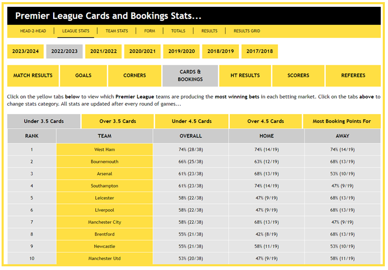
Task: Click the page title Premier League Cards heading
Action: (x=108, y=16)
